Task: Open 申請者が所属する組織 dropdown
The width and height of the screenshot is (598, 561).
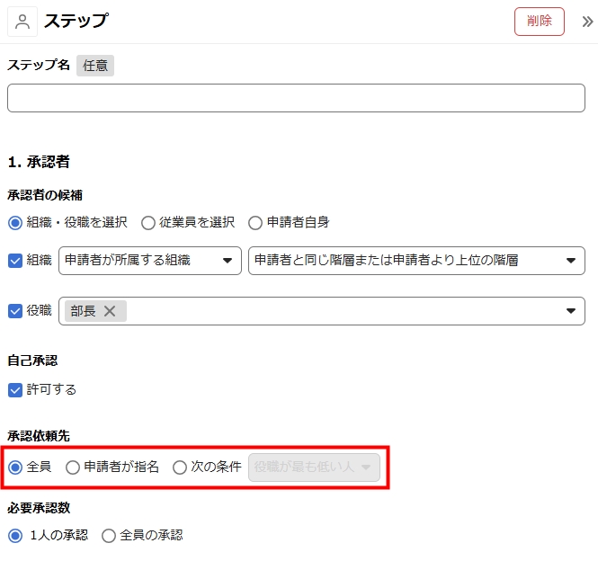Action: click(x=149, y=261)
